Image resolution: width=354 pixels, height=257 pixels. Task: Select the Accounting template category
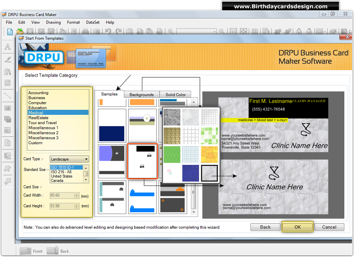(38, 93)
